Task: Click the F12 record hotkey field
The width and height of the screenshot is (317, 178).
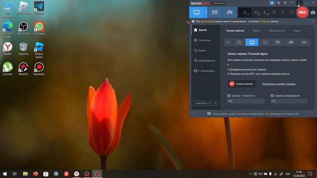Action: (x=246, y=101)
